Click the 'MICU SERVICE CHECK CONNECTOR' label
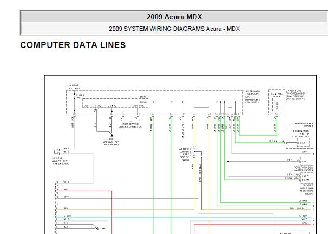Image resolution: width=328 pixels, height=234 pixels. 130,125
